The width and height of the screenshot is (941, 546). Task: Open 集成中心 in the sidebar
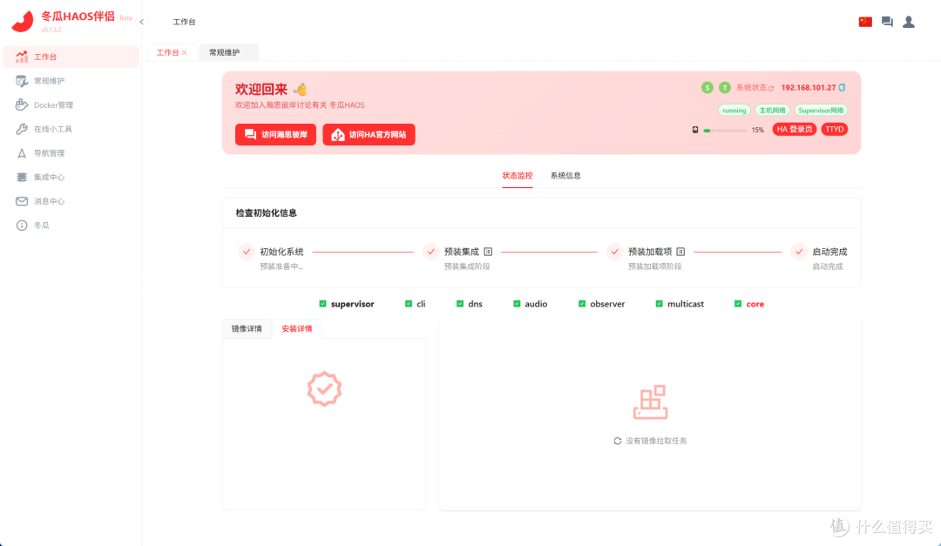[71, 177]
